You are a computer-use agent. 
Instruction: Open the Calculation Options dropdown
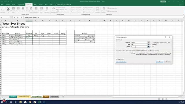click(104, 10)
